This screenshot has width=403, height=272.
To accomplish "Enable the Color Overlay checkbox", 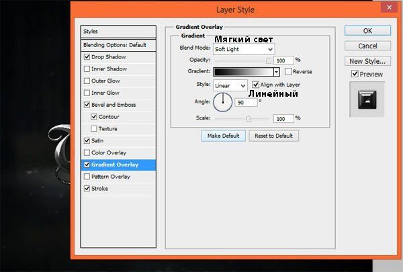I will (87, 152).
